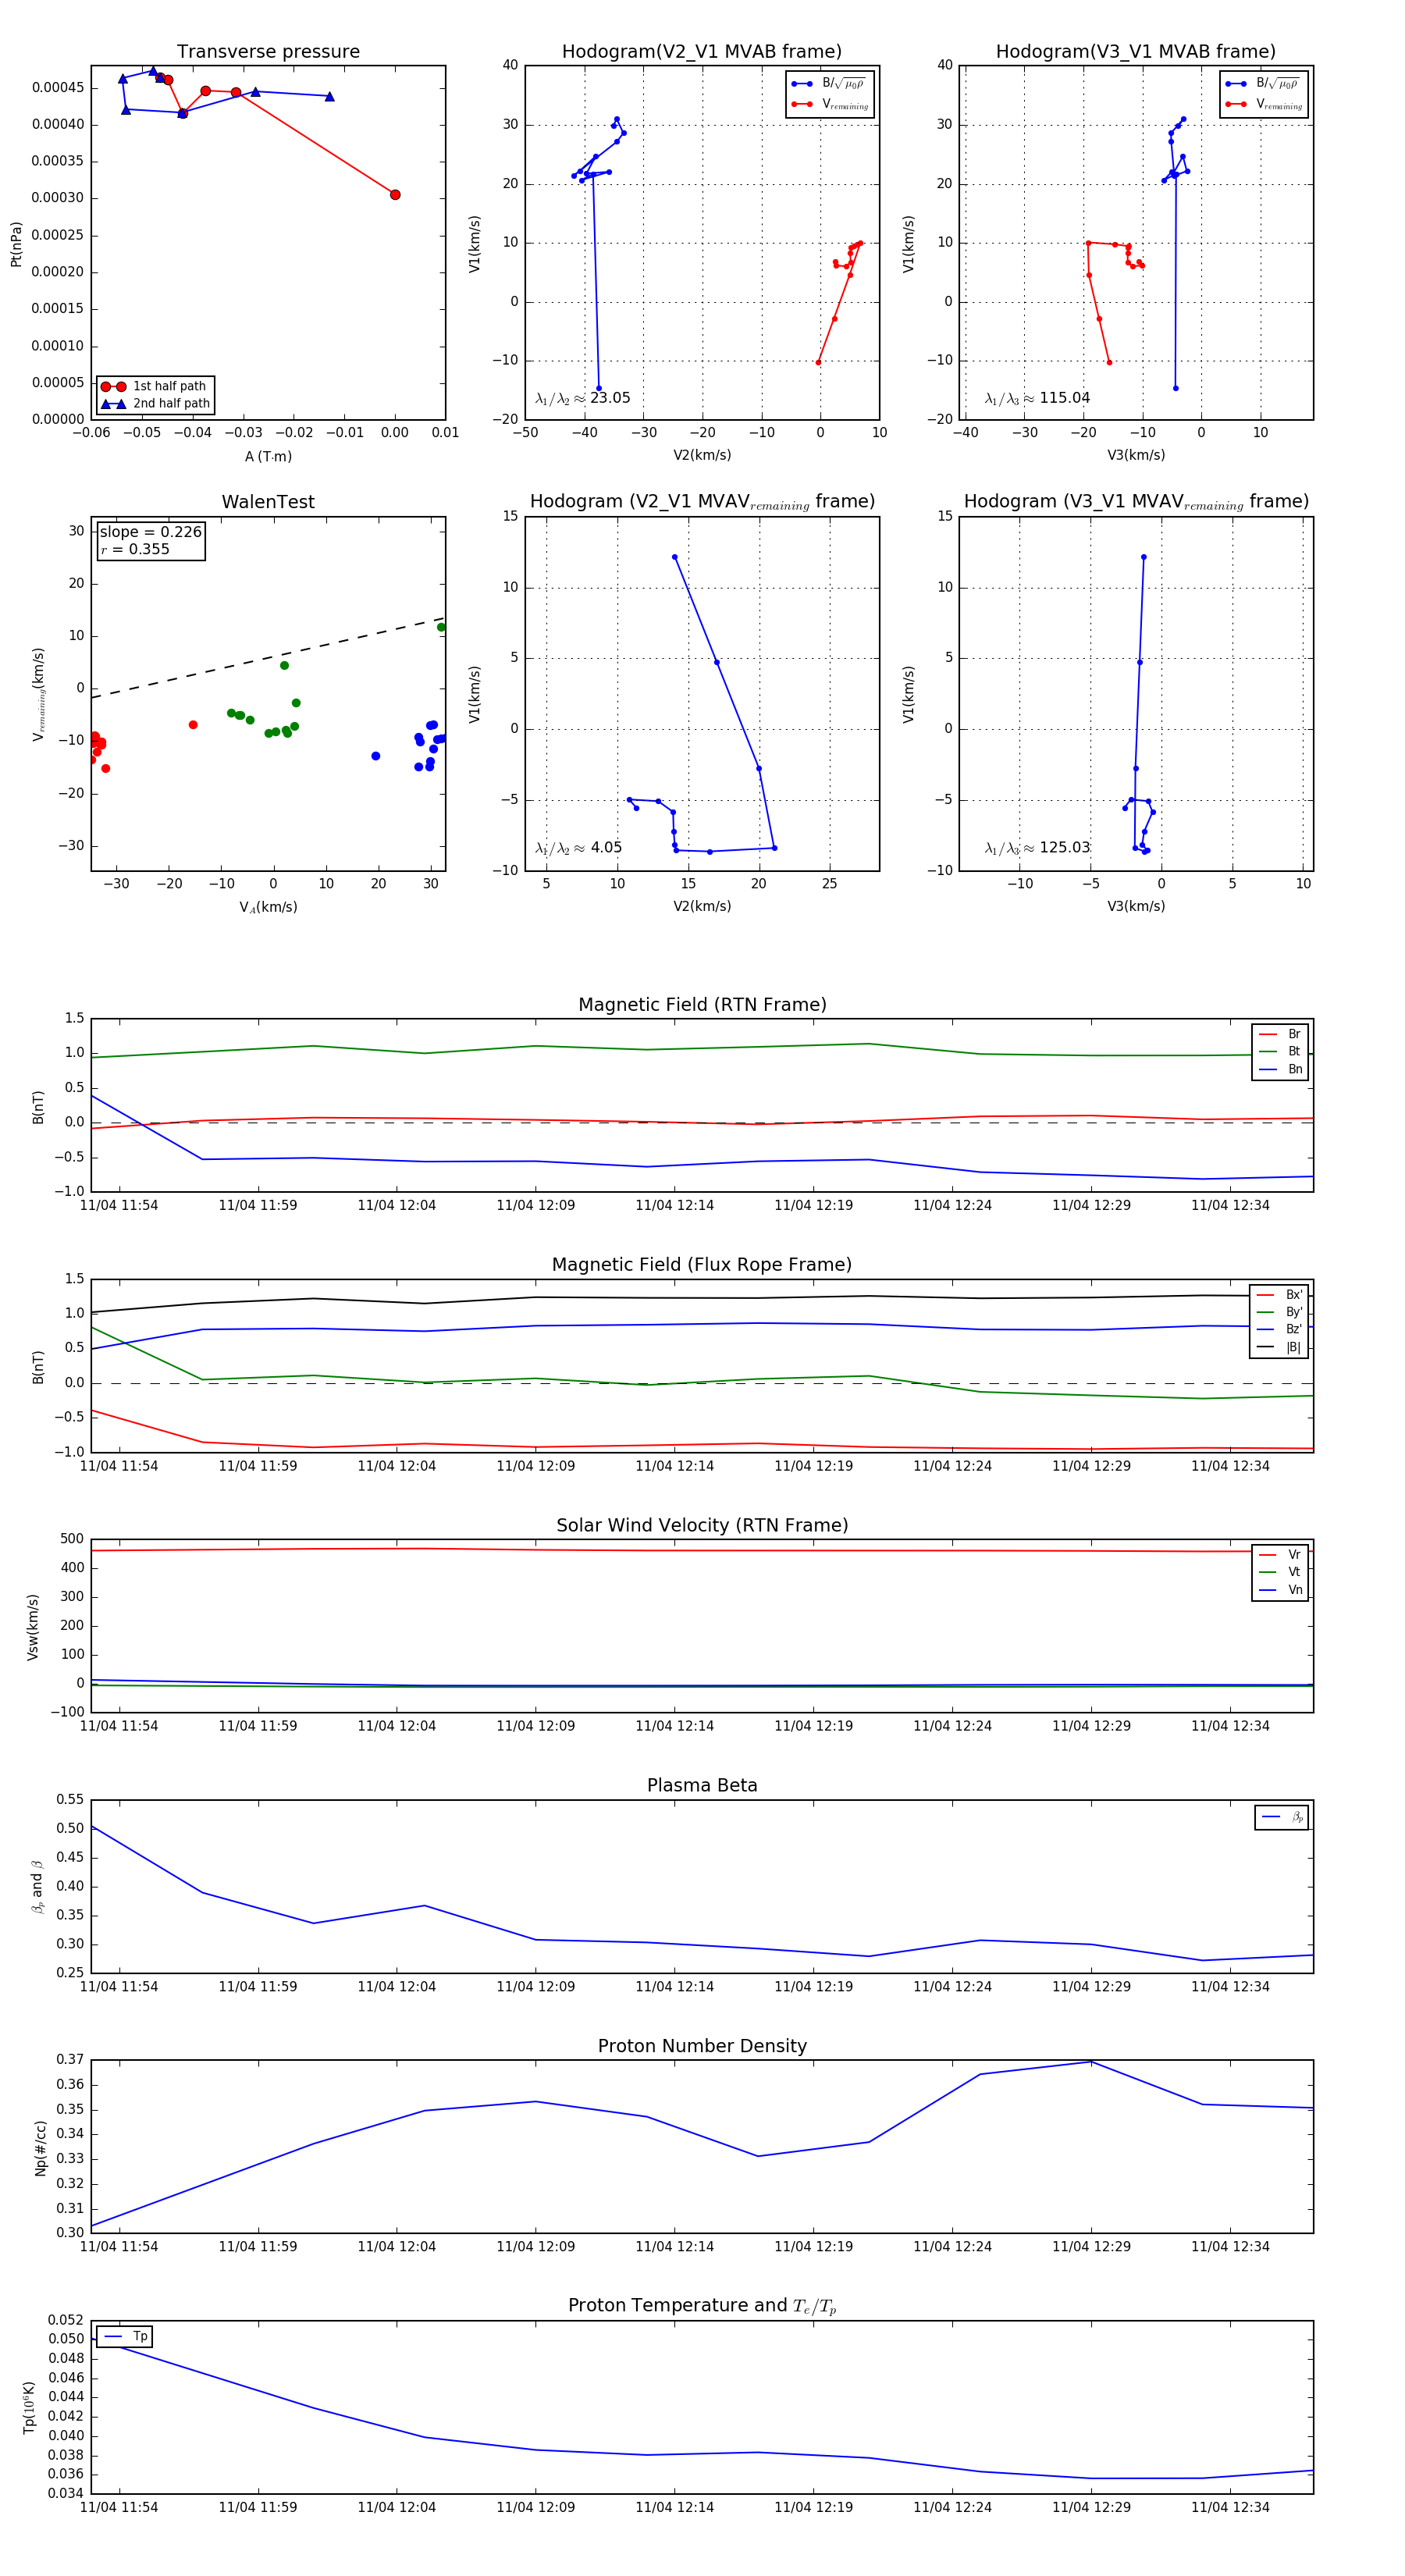Click the βp legend entry in Plasma Beta
The image size is (1405, 2576).
point(1282,1817)
